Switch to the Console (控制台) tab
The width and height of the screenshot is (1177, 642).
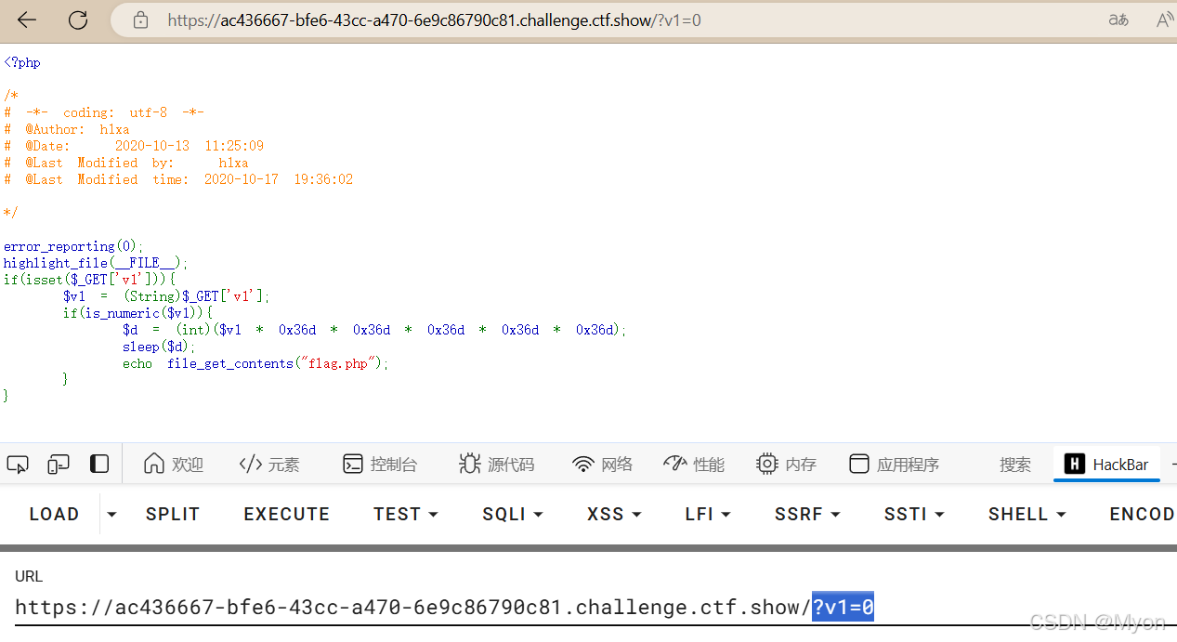point(380,465)
